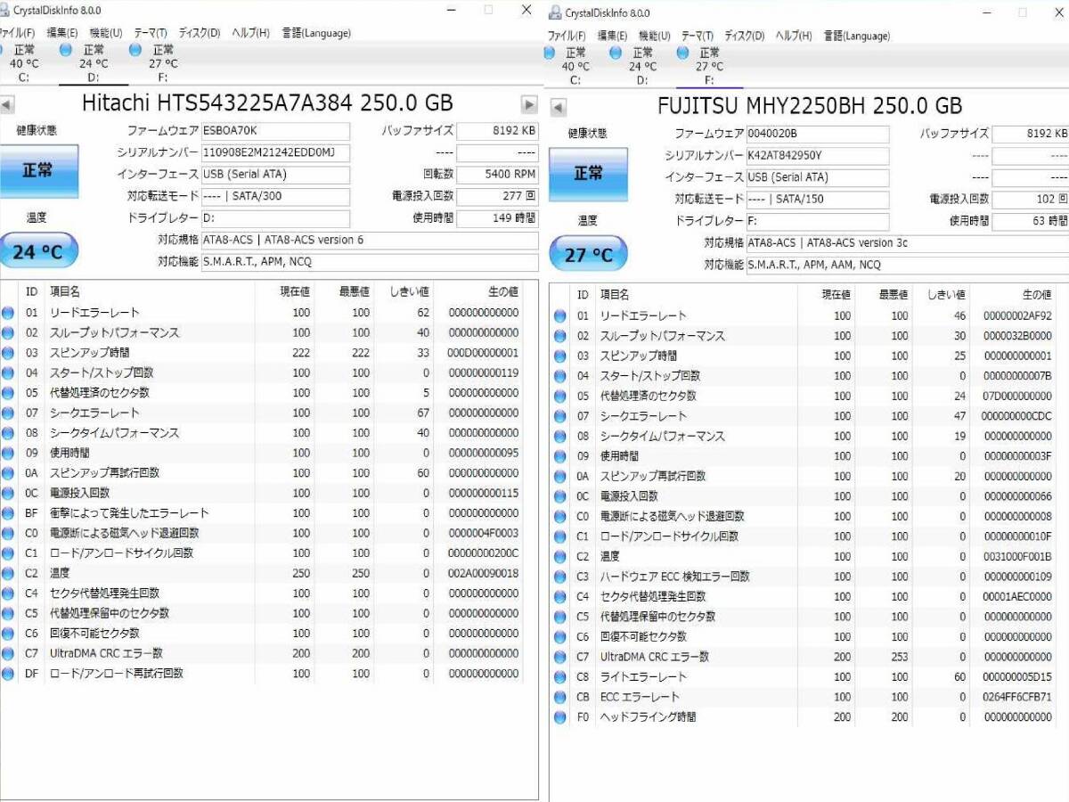Click the status icon for 09 使用時間 in the Hitachi list
The height and width of the screenshot is (802, 1069).
[9, 453]
